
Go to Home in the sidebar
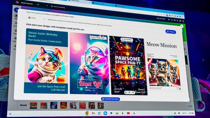pyautogui.click(x=16, y=17)
